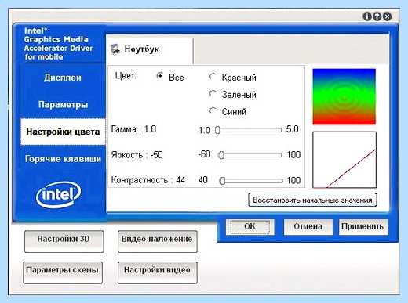Screen dimensions: 408x303
Task: Open Горячие клавиши section
Action: [63, 159]
